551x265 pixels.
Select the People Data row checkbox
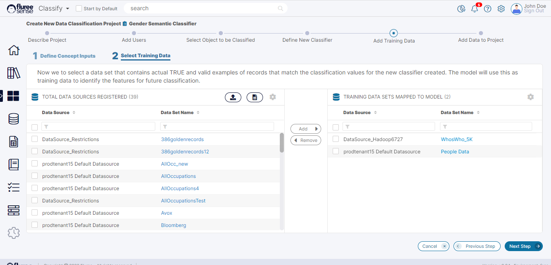coord(336,151)
